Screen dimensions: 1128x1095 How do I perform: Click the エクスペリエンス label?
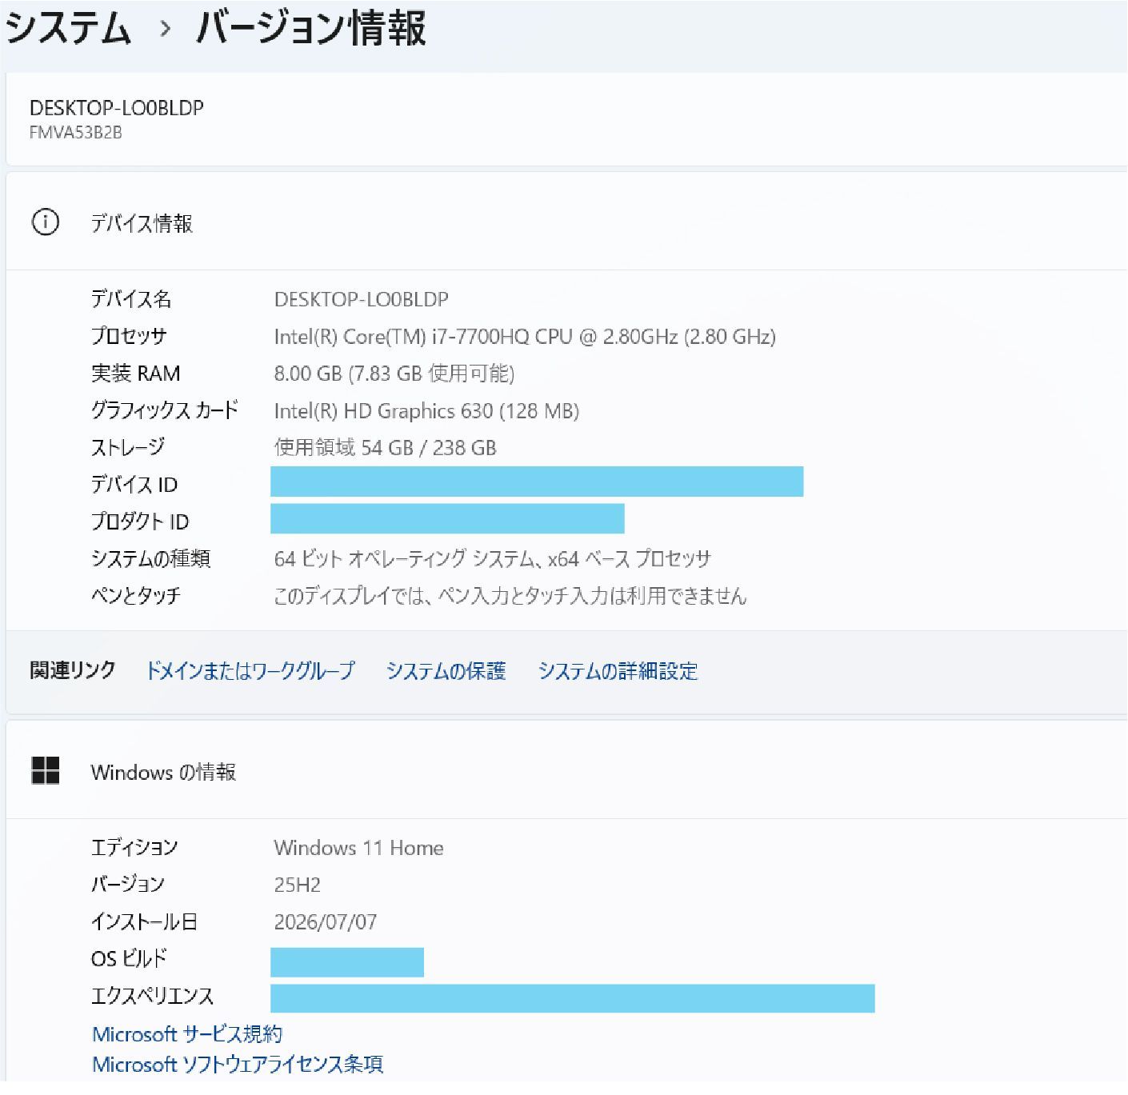(153, 996)
